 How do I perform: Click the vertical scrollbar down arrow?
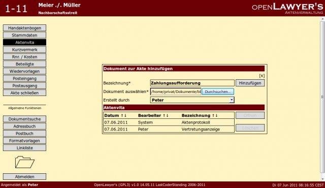coord(322,179)
